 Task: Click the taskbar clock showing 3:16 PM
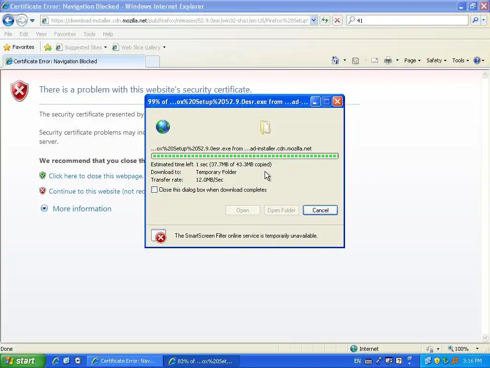coord(472,361)
